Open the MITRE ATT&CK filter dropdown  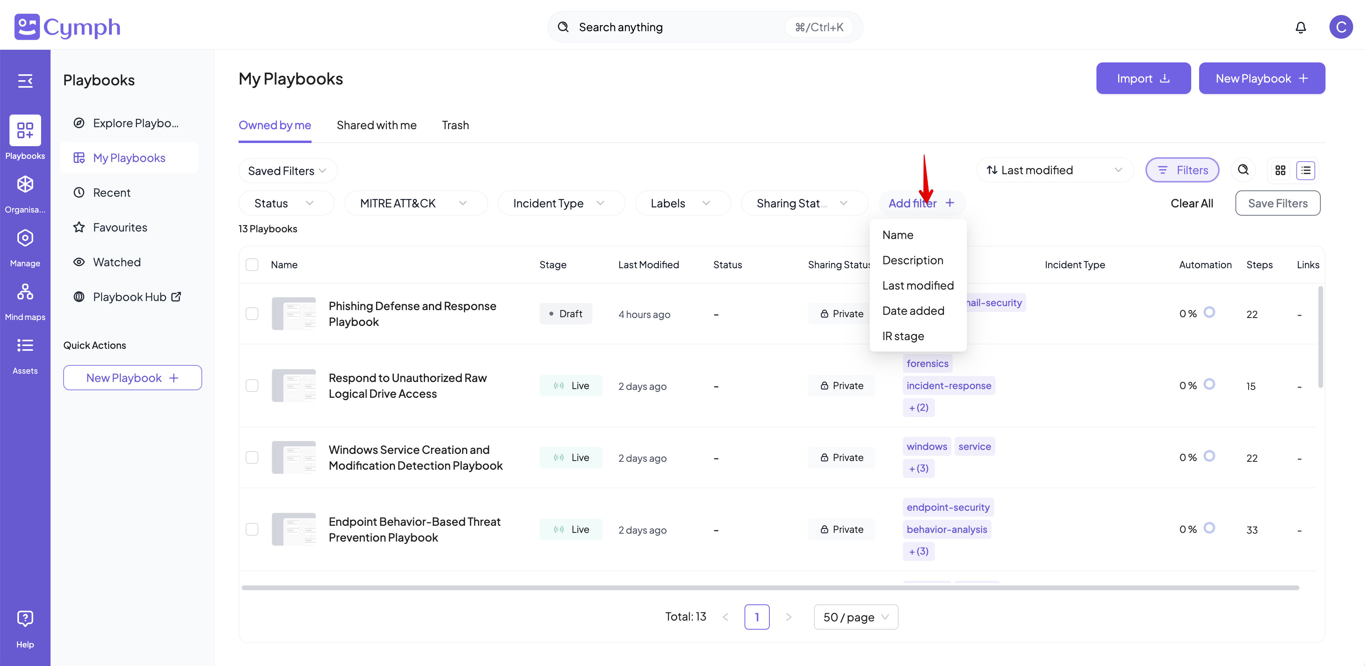click(415, 203)
